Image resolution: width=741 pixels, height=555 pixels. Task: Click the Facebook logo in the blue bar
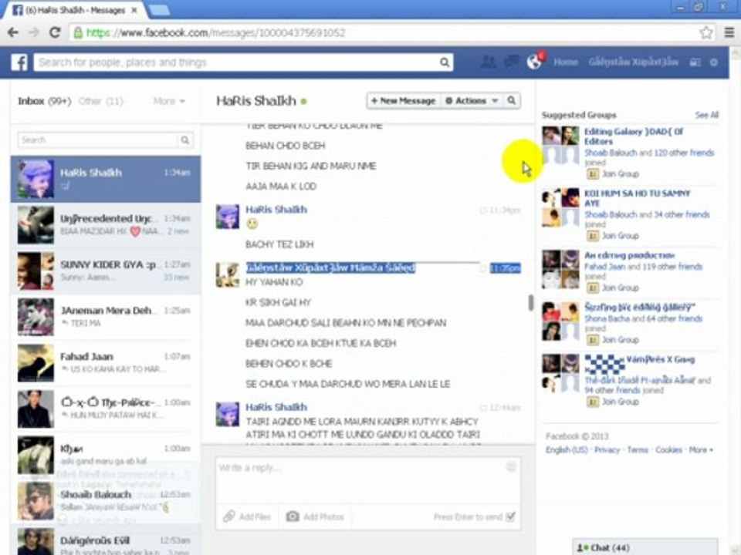click(19, 62)
